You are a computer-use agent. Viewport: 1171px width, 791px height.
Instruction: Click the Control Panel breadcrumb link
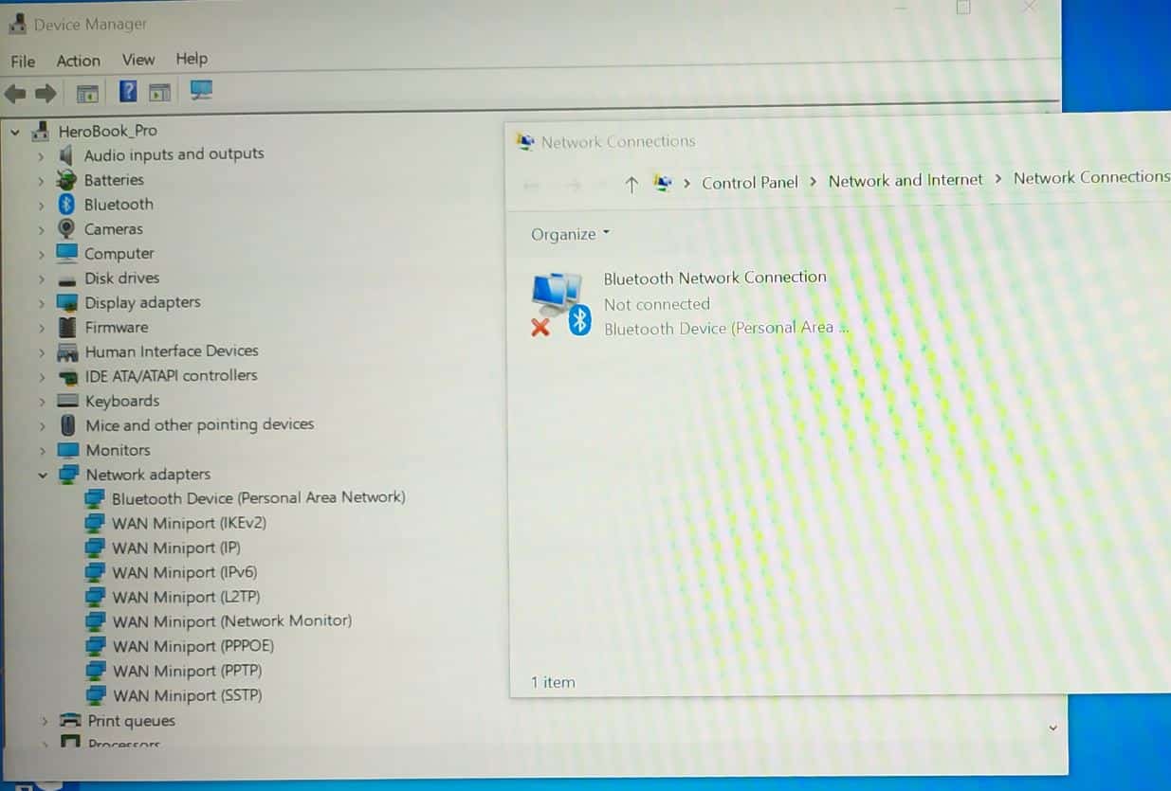point(750,181)
